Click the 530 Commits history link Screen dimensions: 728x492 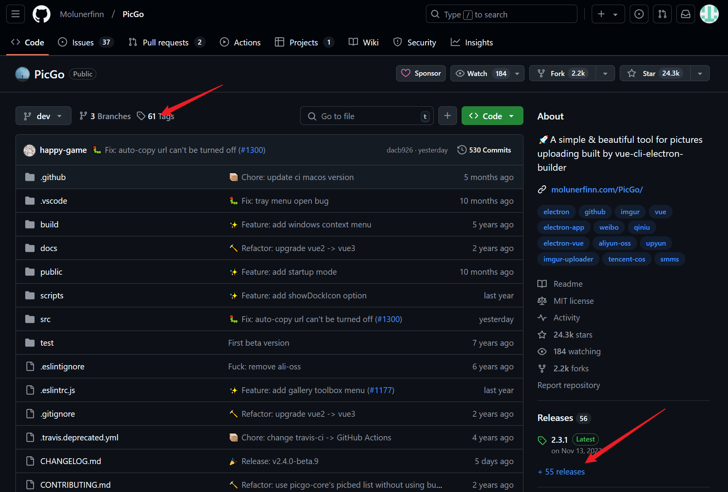coord(484,150)
